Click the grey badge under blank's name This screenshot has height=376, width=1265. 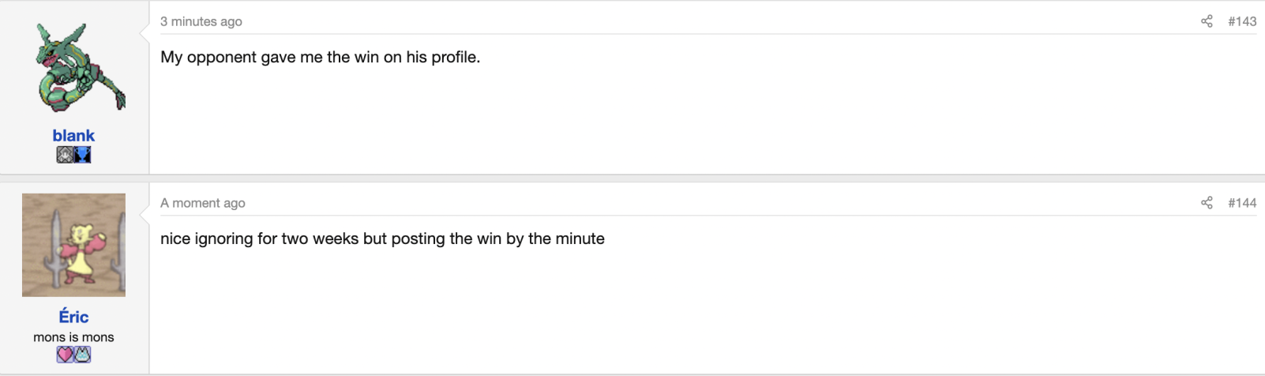click(65, 156)
